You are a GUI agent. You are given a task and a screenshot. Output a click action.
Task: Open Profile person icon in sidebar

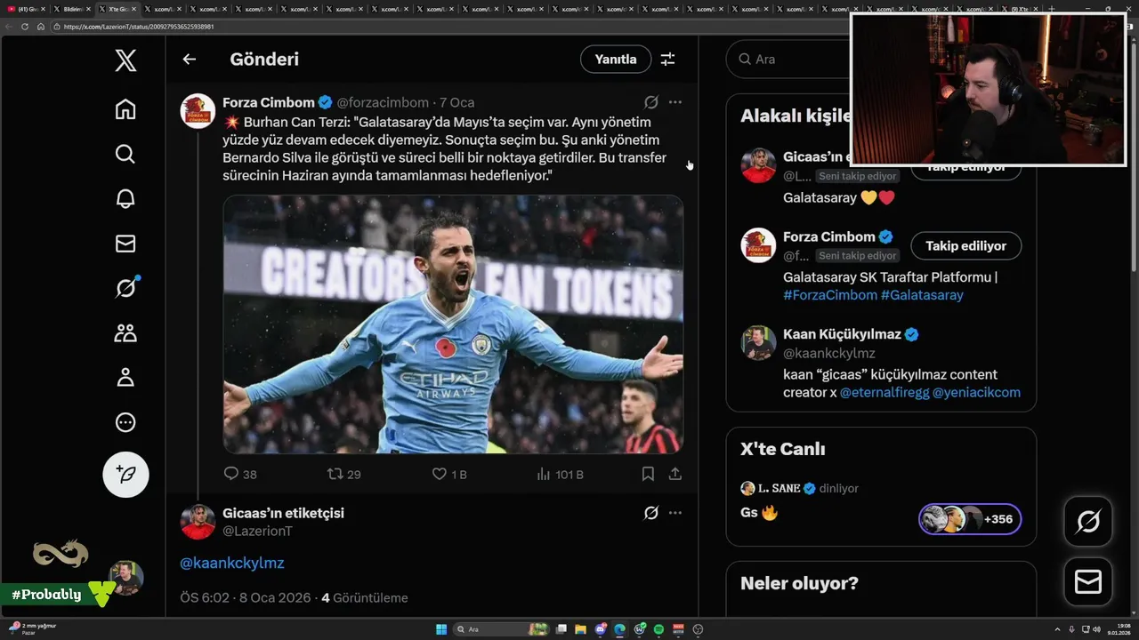tap(125, 378)
